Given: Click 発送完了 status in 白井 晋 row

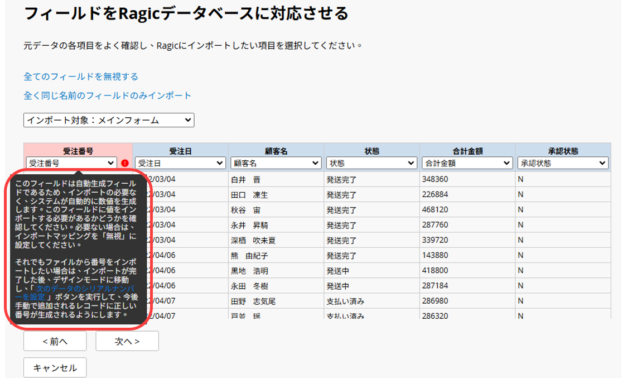Looking at the screenshot, I should [x=372, y=180].
